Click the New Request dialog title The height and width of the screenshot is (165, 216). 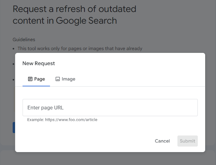(39, 63)
